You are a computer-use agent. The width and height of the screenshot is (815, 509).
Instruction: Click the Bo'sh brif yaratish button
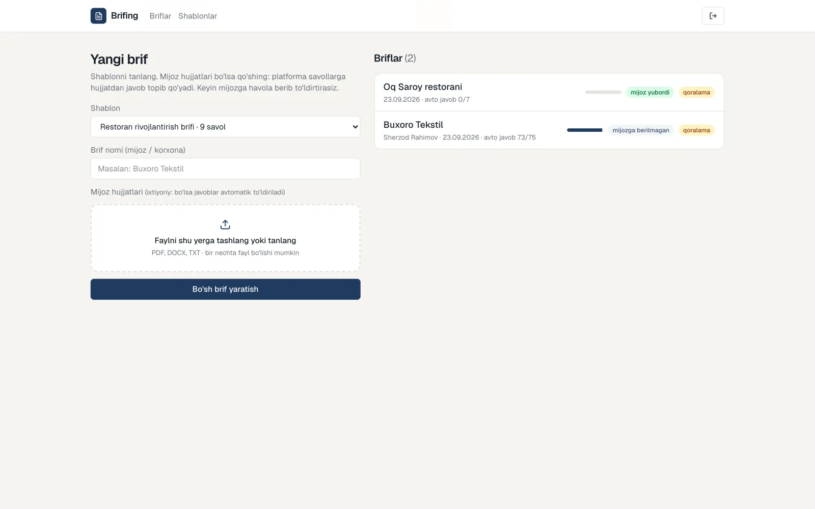click(225, 289)
